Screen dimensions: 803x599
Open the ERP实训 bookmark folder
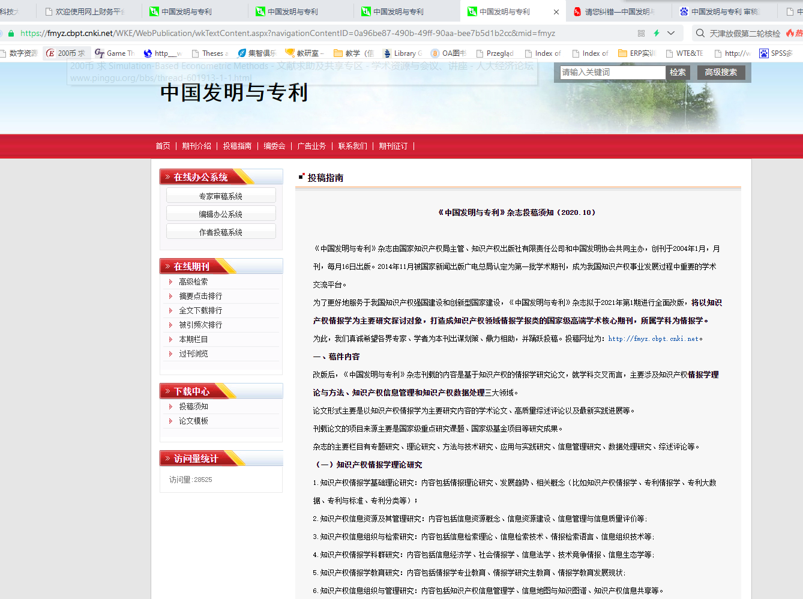(x=637, y=53)
